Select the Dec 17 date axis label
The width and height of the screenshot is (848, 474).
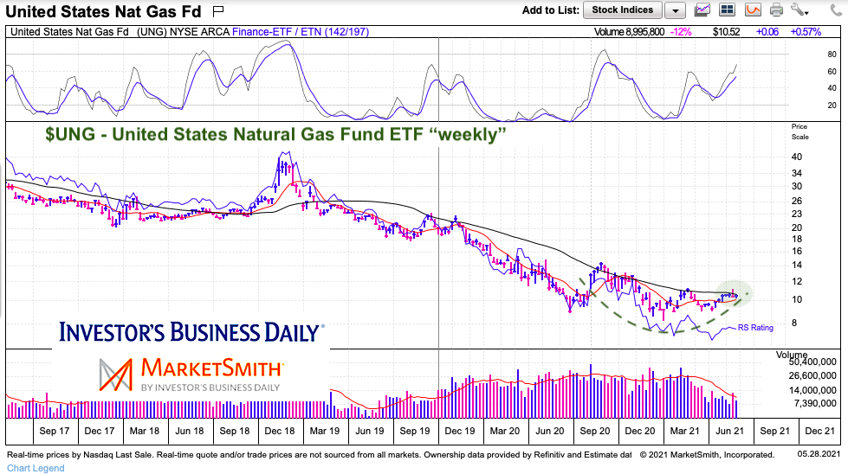pyautogui.click(x=100, y=431)
